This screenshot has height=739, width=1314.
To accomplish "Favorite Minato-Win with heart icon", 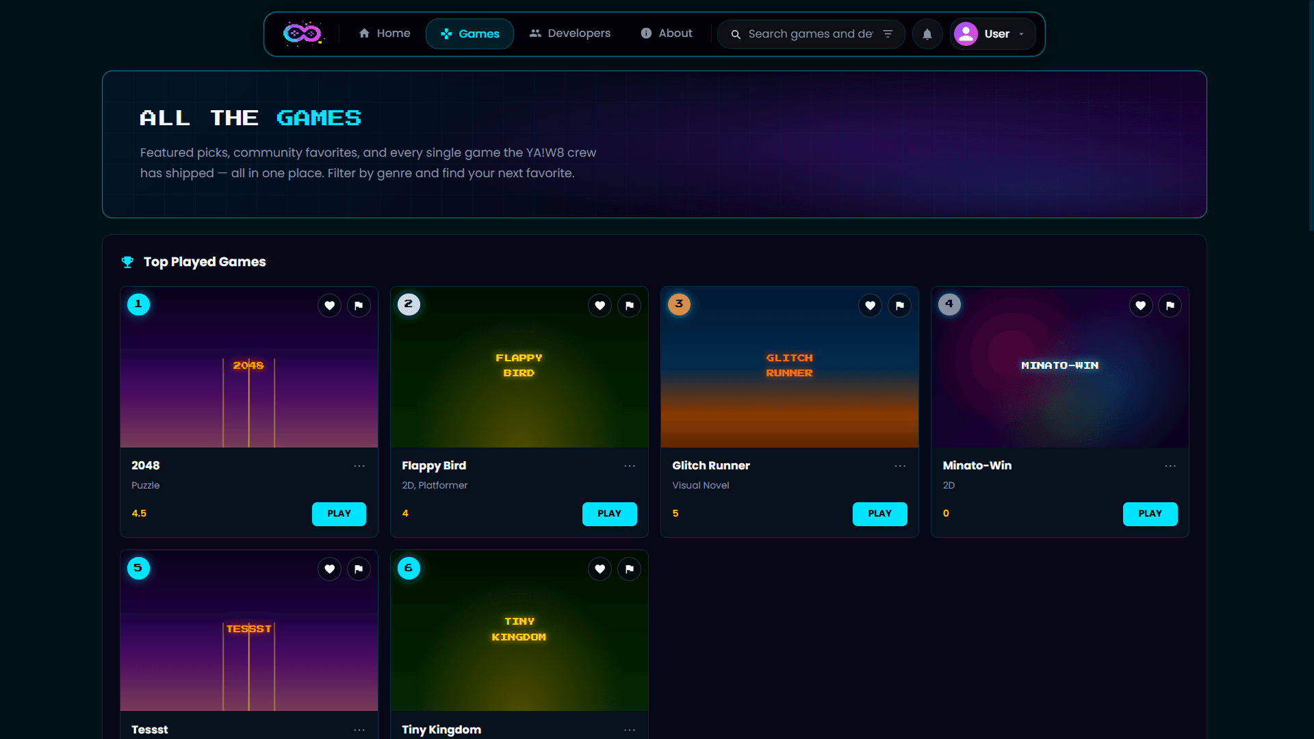I will point(1140,305).
